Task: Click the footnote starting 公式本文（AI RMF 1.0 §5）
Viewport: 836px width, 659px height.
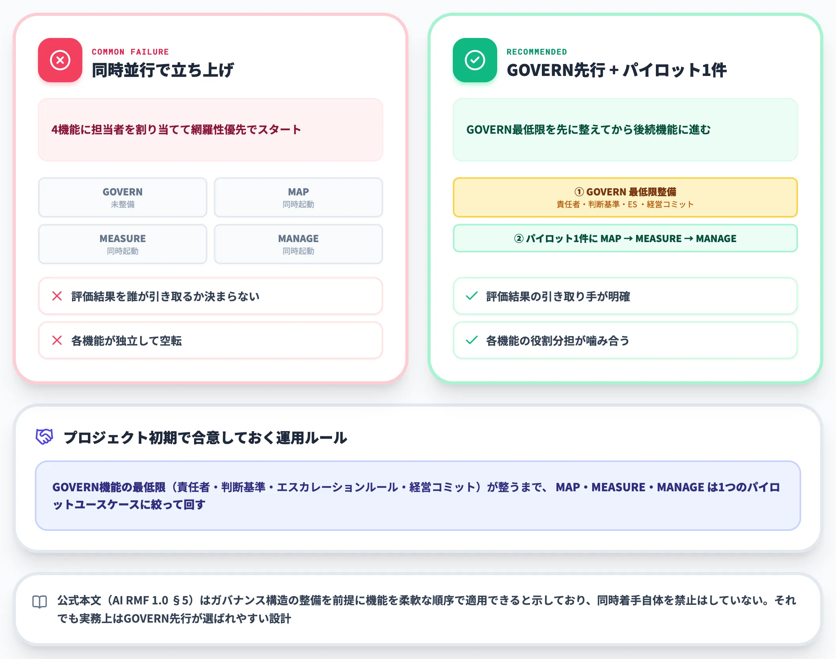Action: pyautogui.click(x=427, y=609)
